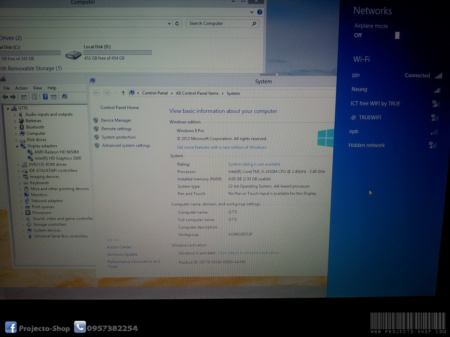The width and height of the screenshot is (450, 337).
Task: Open Device Manager link in System panel
Action: pyautogui.click(x=116, y=120)
